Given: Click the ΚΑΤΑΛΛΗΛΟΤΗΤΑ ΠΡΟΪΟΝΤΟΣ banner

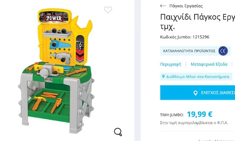Looking at the screenshot, I should pos(195,51).
